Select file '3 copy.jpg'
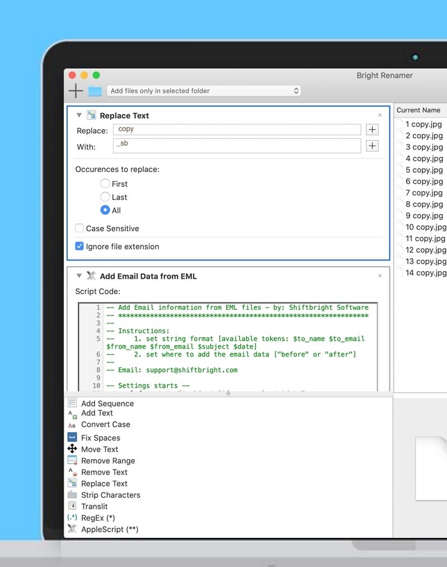This screenshot has width=447, height=567. [x=424, y=147]
